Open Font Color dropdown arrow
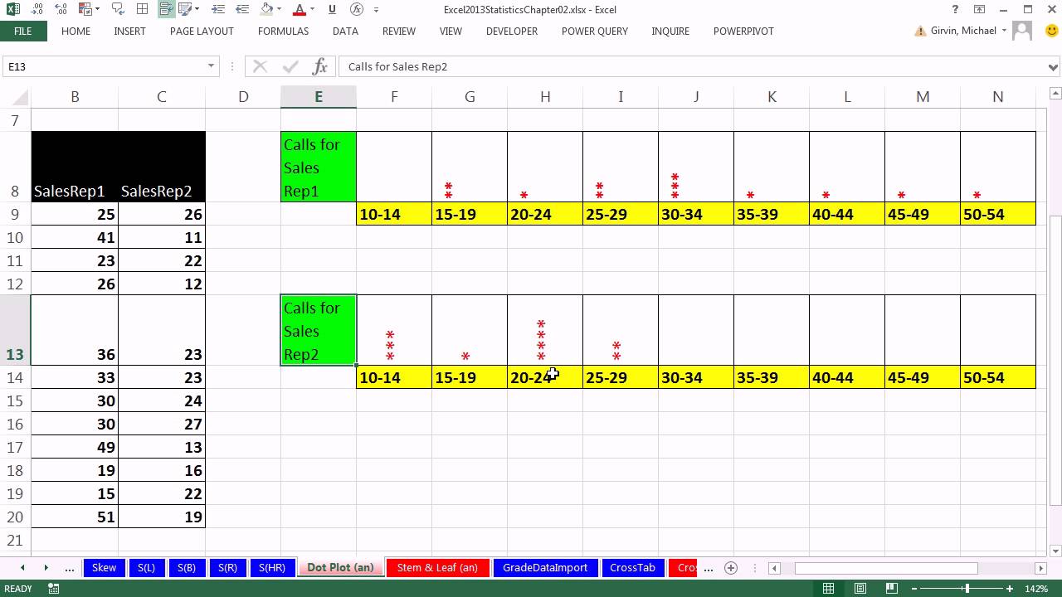This screenshot has height=597, width=1062. click(x=314, y=10)
